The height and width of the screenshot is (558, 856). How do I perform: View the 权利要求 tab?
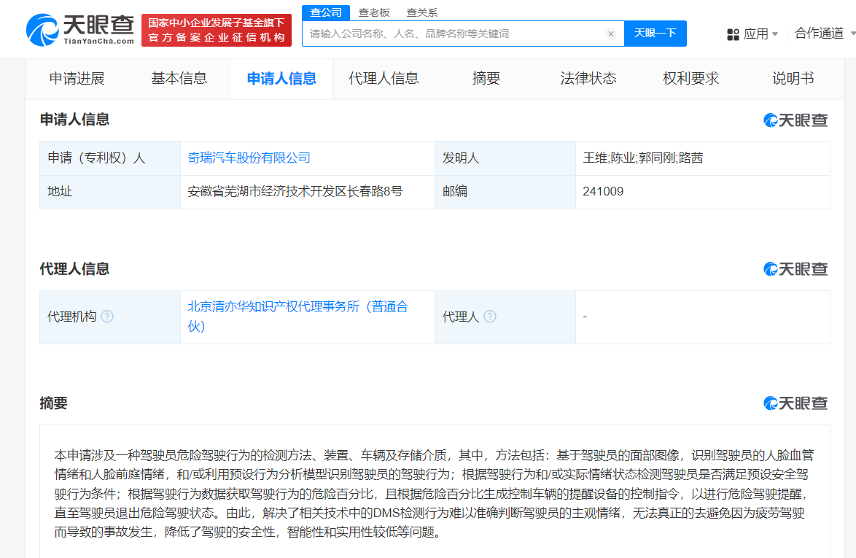[x=690, y=79]
